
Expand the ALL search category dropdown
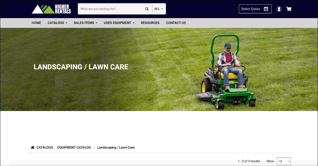[159, 9]
